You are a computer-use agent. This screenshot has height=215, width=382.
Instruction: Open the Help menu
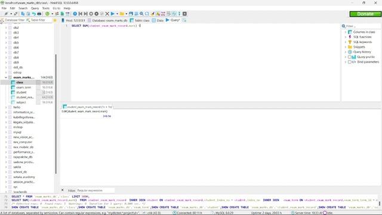point(67,8)
